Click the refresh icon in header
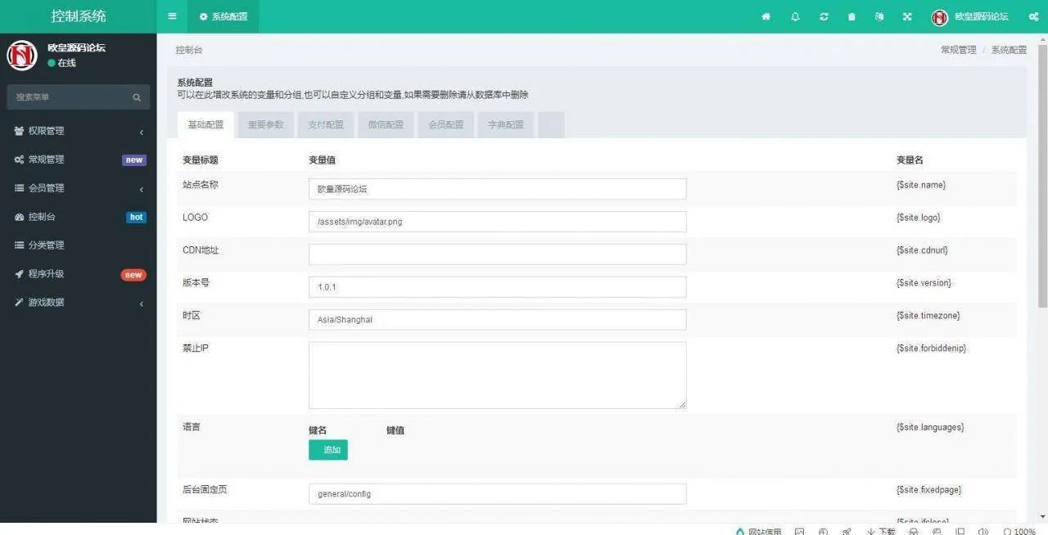The height and width of the screenshot is (535, 1048). pyautogui.click(x=824, y=16)
